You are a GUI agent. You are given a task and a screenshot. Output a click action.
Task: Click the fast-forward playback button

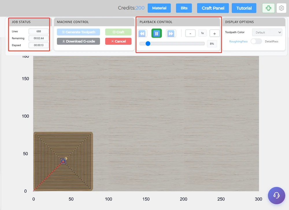tap(171, 33)
